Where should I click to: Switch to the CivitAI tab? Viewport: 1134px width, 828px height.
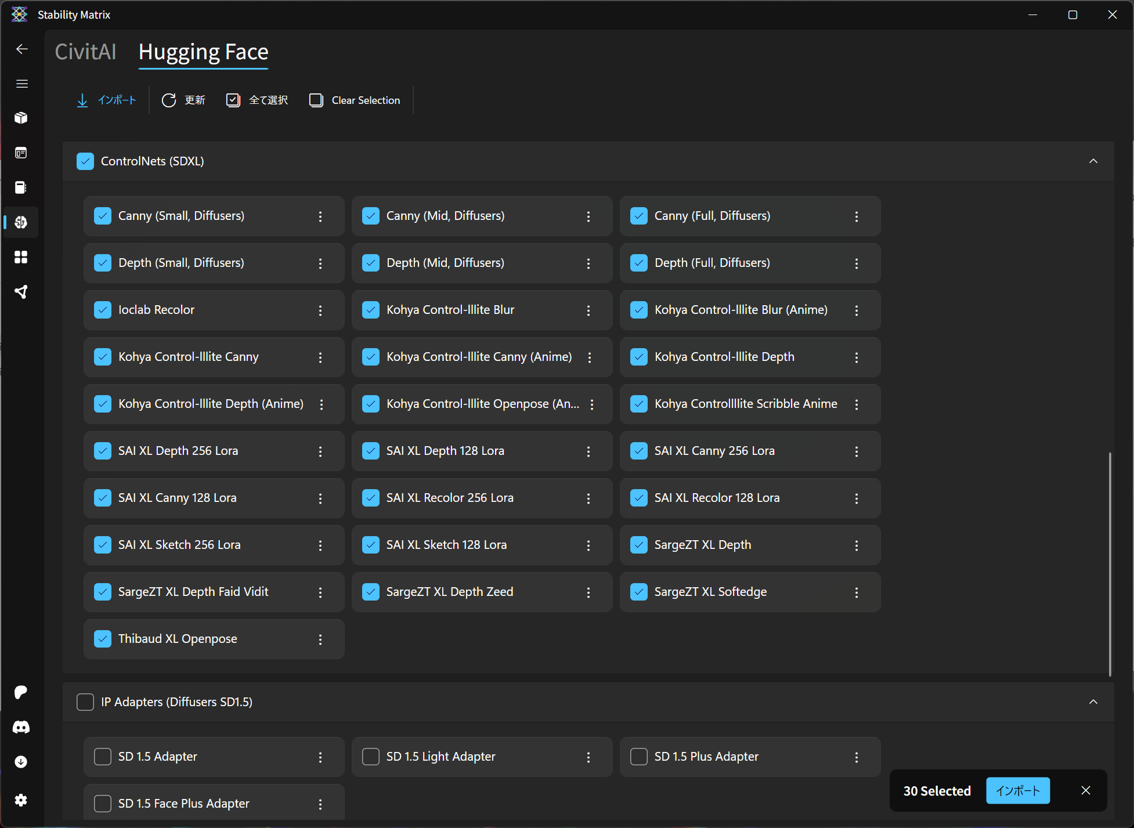pyautogui.click(x=85, y=52)
